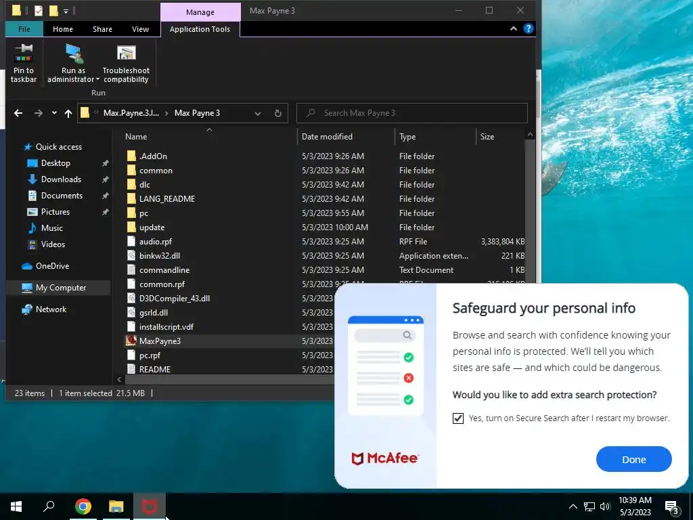Open the notification center icon
The image size is (693, 520).
click(x=672, y=507)
